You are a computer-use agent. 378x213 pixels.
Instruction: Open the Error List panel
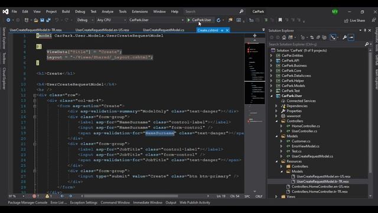click(x=58, y=202)
